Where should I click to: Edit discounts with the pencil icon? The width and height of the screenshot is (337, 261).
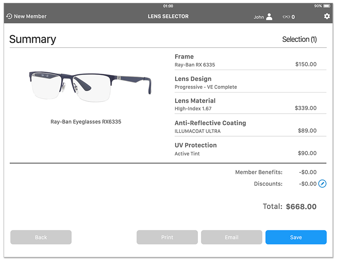(x=322, y=184)
